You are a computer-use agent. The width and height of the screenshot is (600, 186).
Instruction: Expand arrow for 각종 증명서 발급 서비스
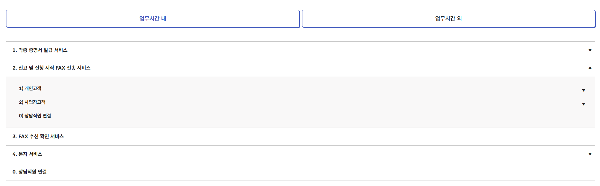pyautogui.click(x=590, y=50)
